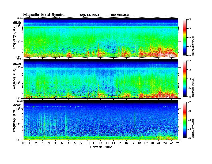
Task: Click hour tick label '14' on time axis
Action: 113,143
